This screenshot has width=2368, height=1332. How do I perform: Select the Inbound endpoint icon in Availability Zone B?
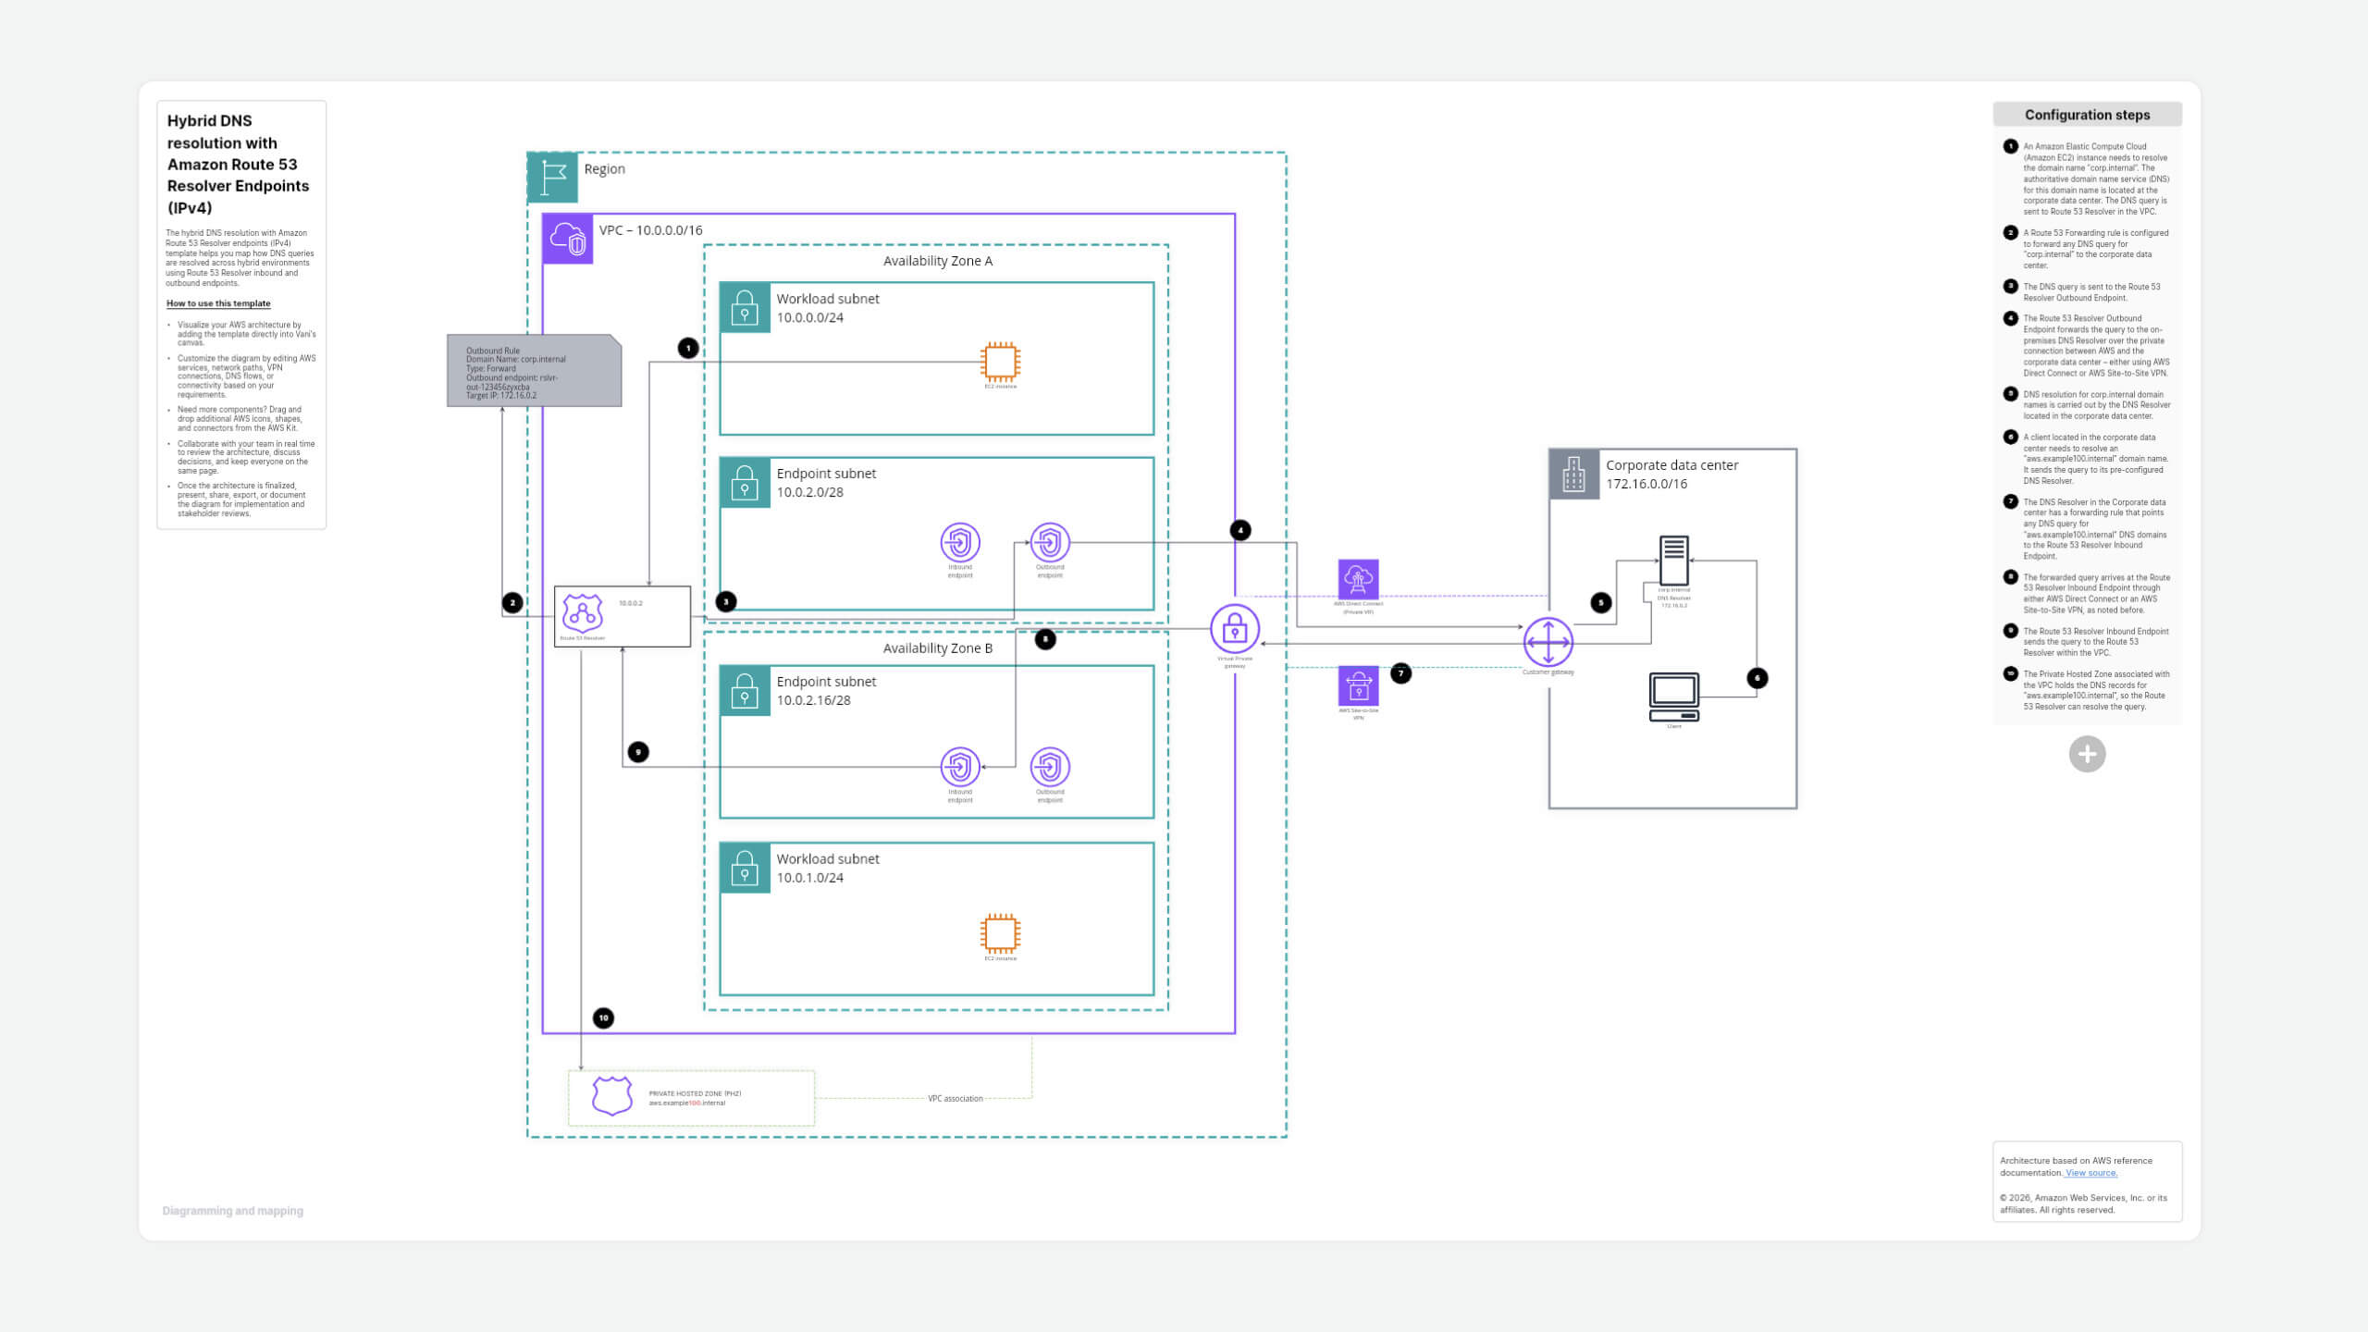pos(960,767)
